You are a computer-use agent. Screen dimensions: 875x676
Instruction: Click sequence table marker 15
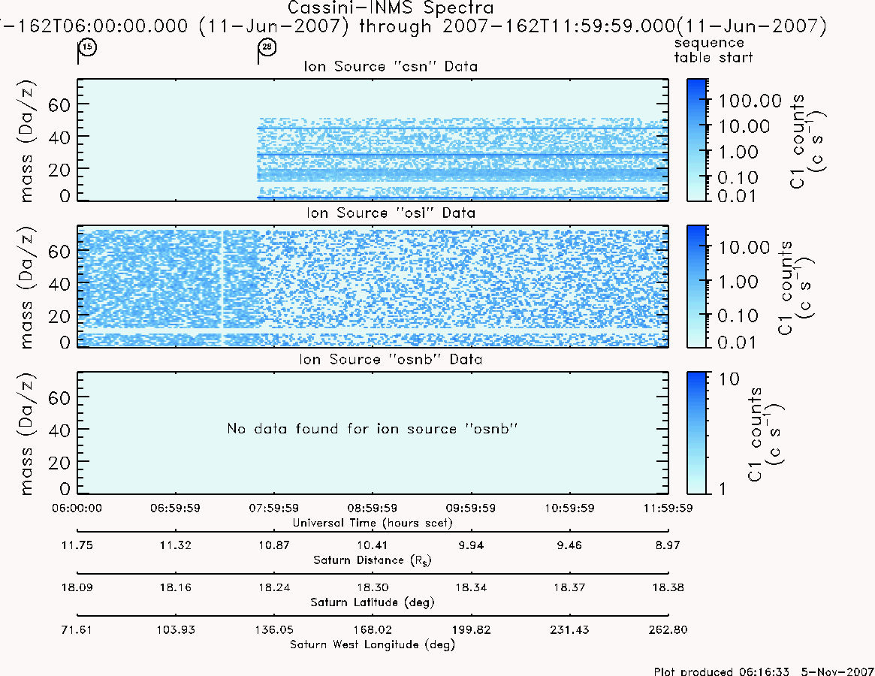click(x=87, y=47)
